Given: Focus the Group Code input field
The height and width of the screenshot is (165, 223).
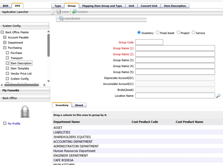Looking at the screenshot, I should click(x=149, y=42).
